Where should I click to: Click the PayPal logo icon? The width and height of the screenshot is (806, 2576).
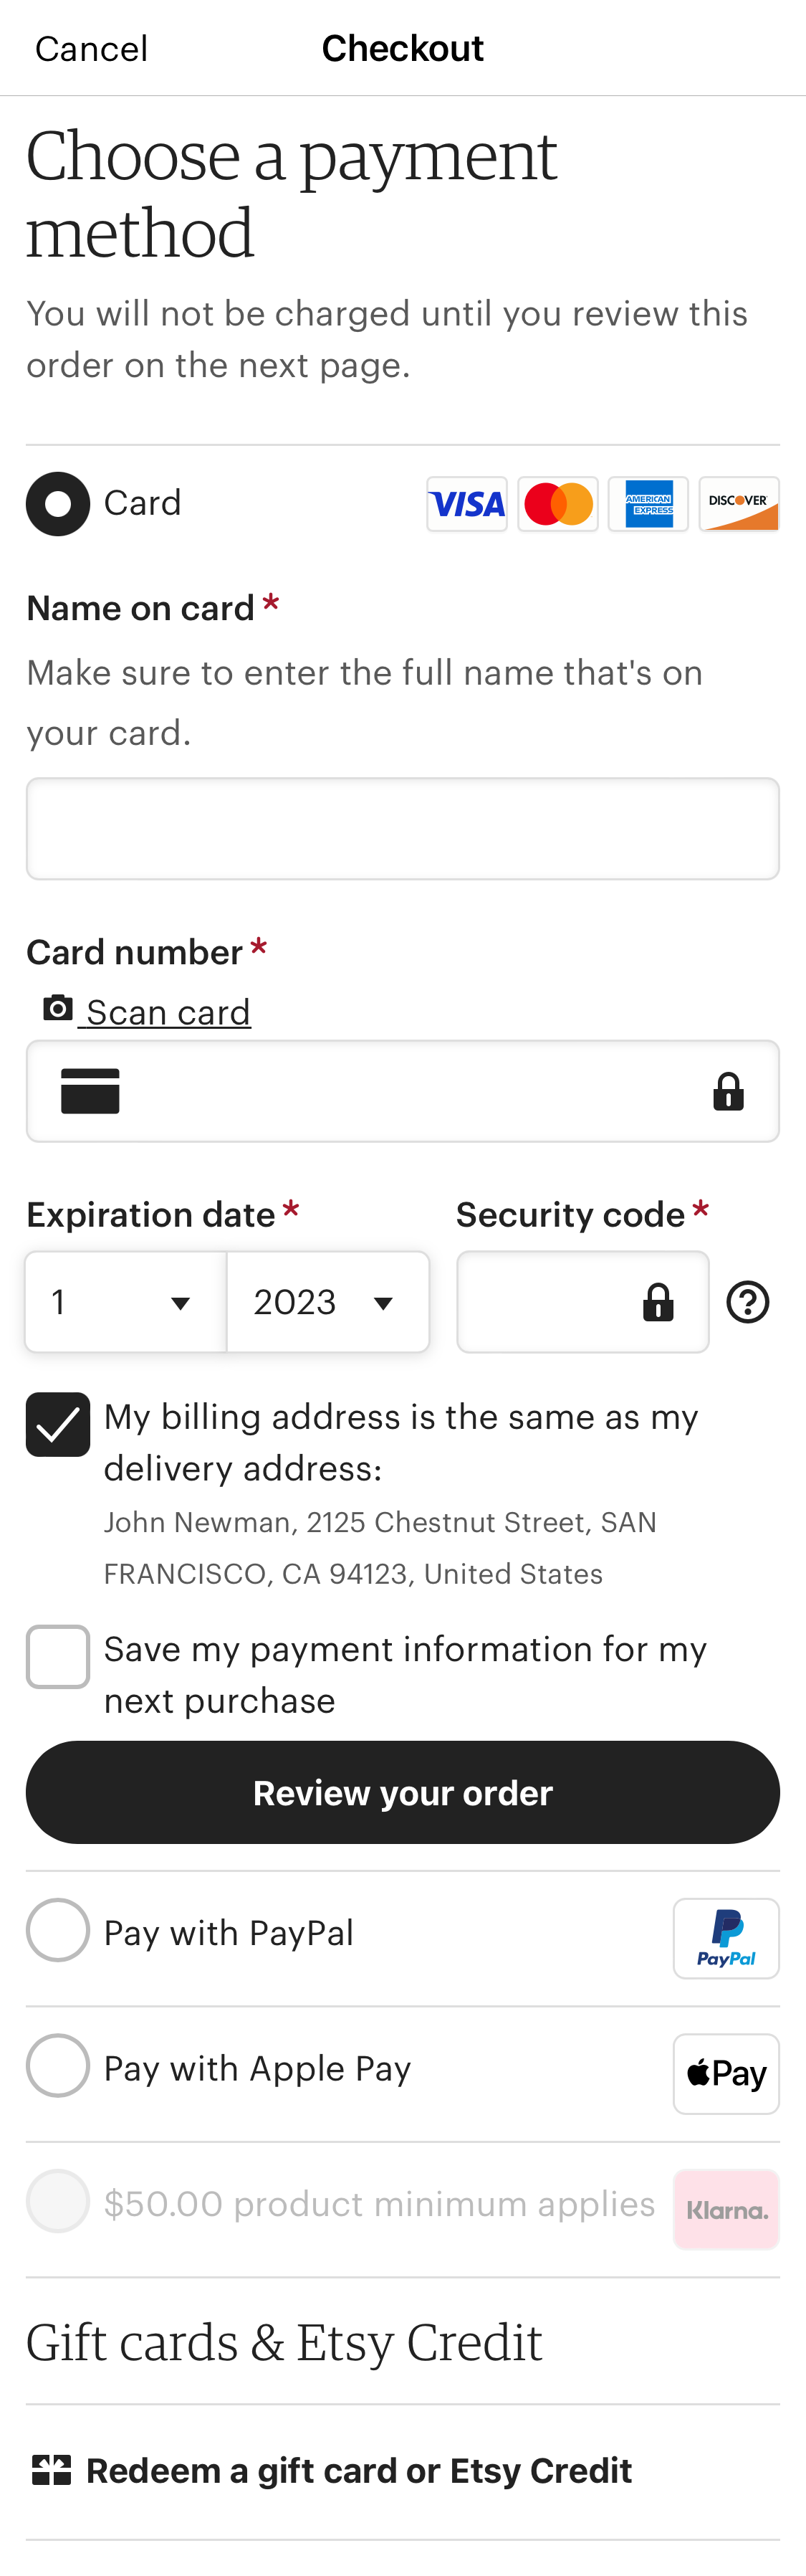[x=726, y=1938]
